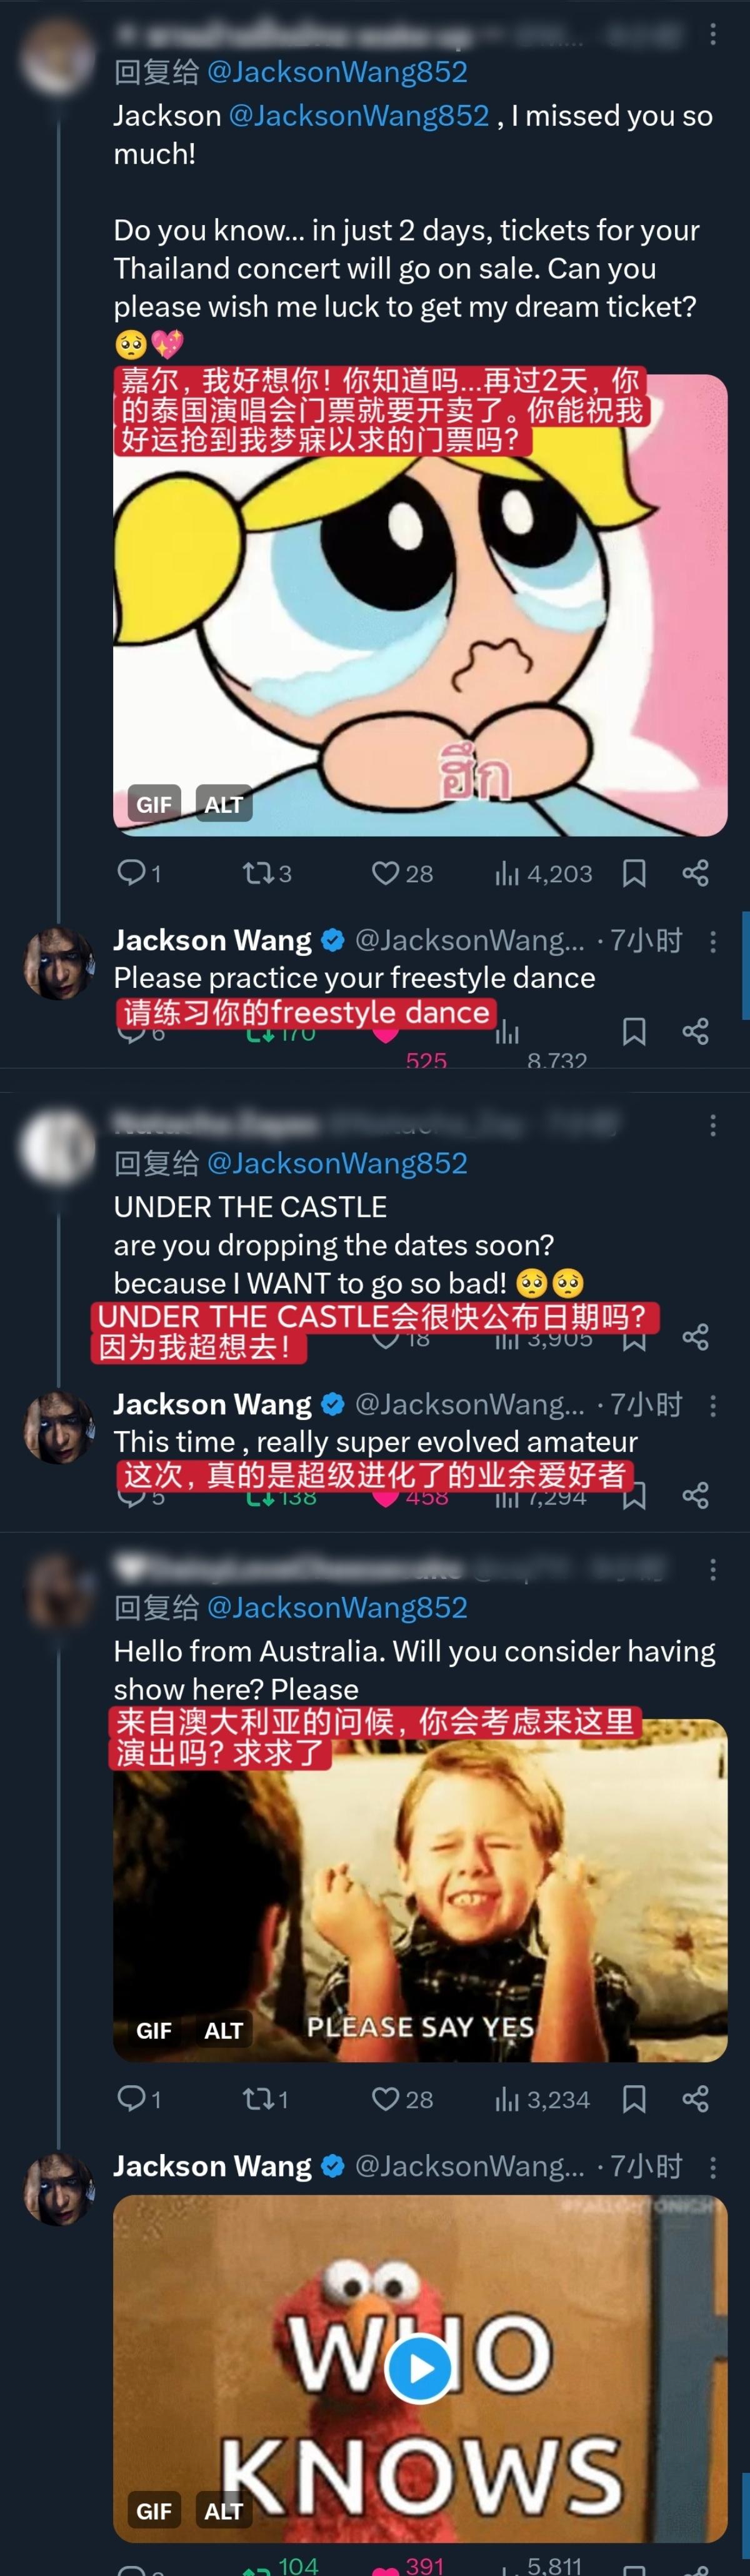This screenshot has height=2576, width=750.
Task: Open replies on the Thailand concert tweet
Action: (x=139, y=873)
